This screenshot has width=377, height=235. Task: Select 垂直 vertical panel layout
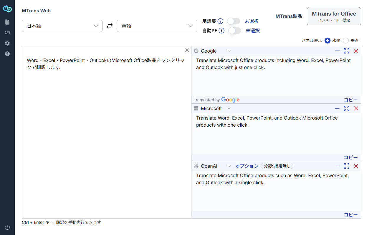click(346, 41)
